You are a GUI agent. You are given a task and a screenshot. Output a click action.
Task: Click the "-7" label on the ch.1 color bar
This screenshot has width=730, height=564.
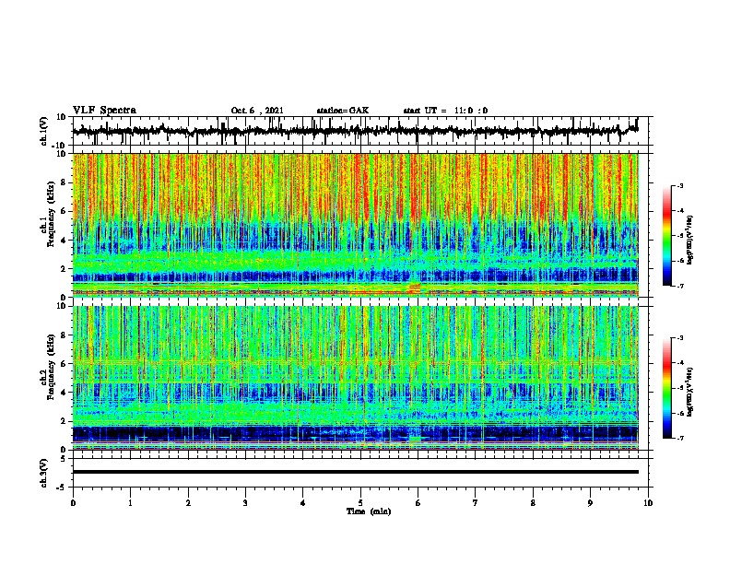pyautogui.click(x=679, y=286)
